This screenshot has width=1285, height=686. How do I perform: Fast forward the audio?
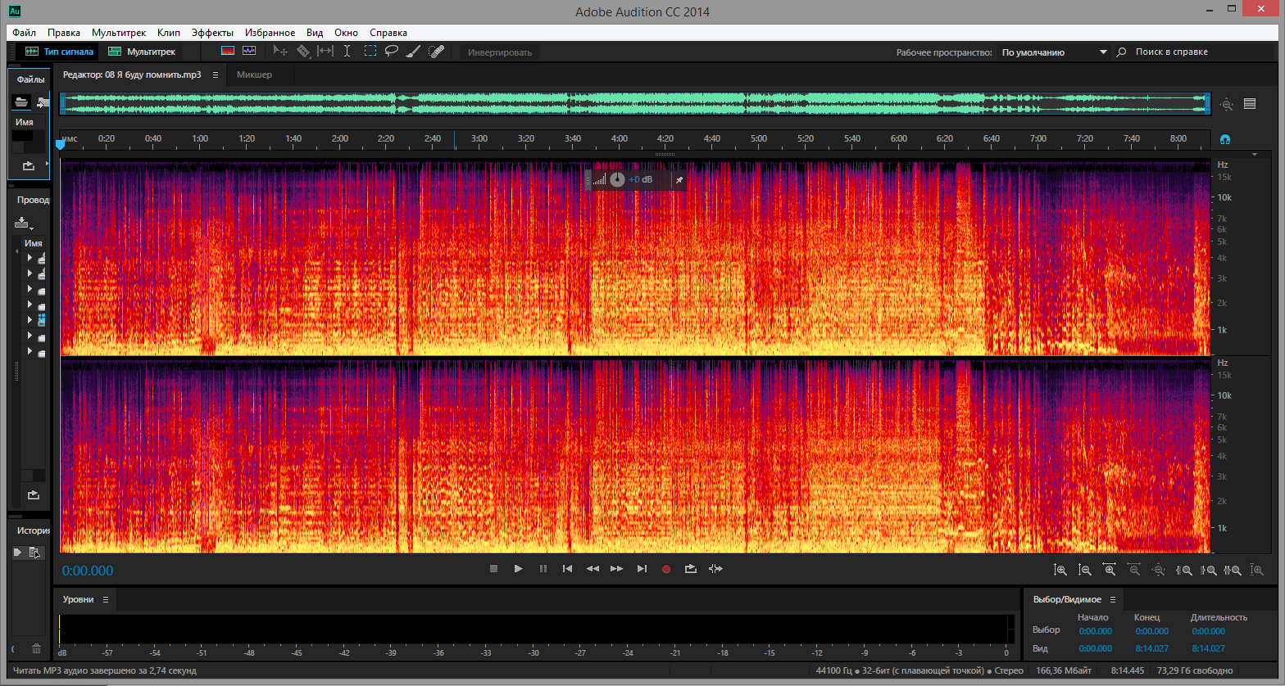[x=617, y=569]
